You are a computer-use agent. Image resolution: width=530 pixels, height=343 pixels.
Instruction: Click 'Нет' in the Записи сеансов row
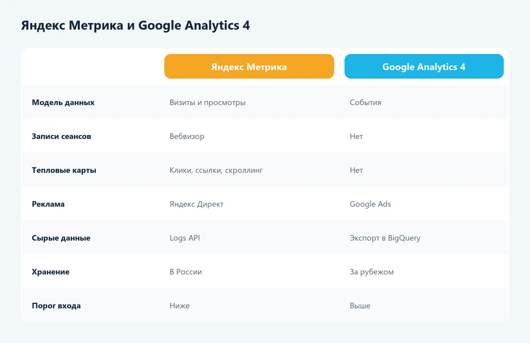tap(356, 137)
